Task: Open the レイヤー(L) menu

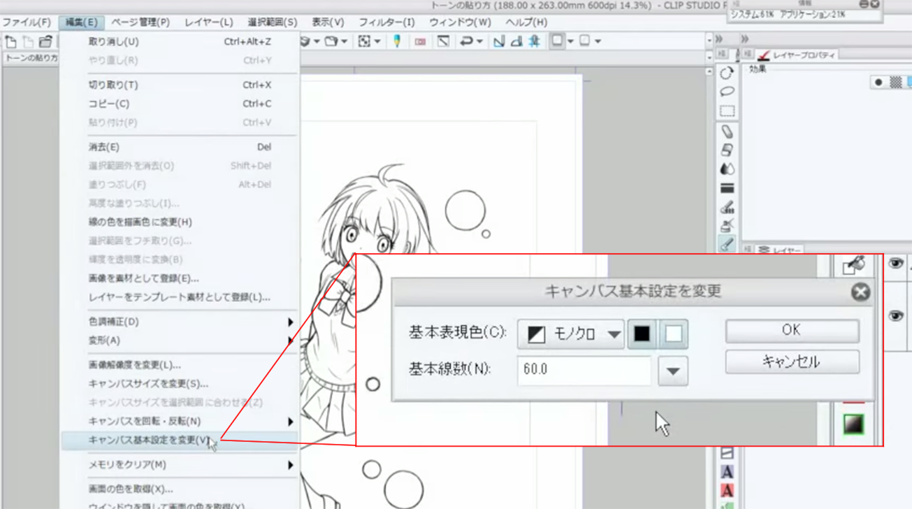Action: [x=209, y=22]
